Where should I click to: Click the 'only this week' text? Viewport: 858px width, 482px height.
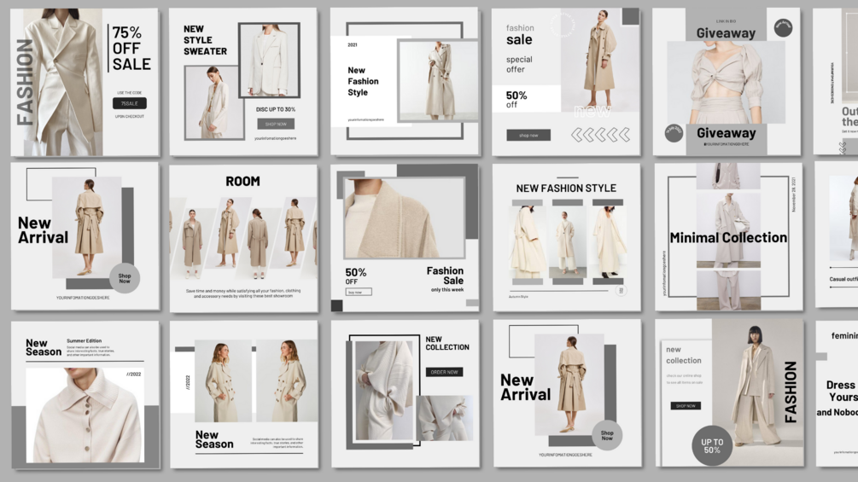coord(447,290)
